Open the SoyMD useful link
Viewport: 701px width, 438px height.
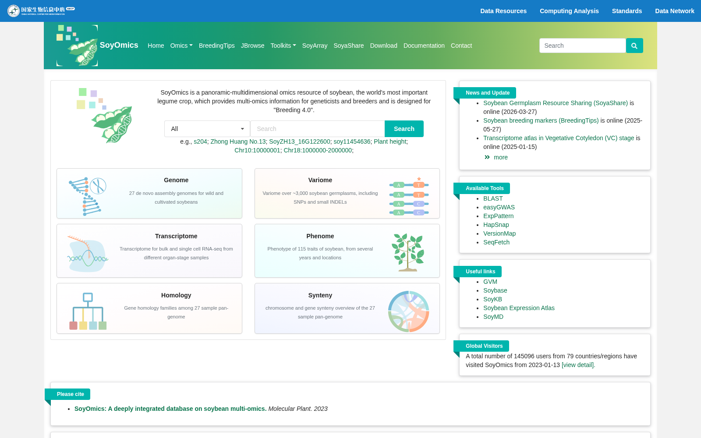pyautogui.click(x=493, y=317)
